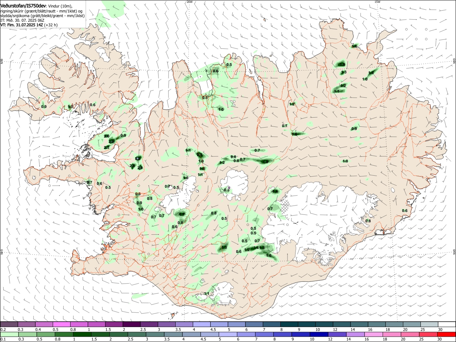Click the violet swatch between 14 and 16, lower row
Viewport: 456px width, 342px height.
point(356,334)
